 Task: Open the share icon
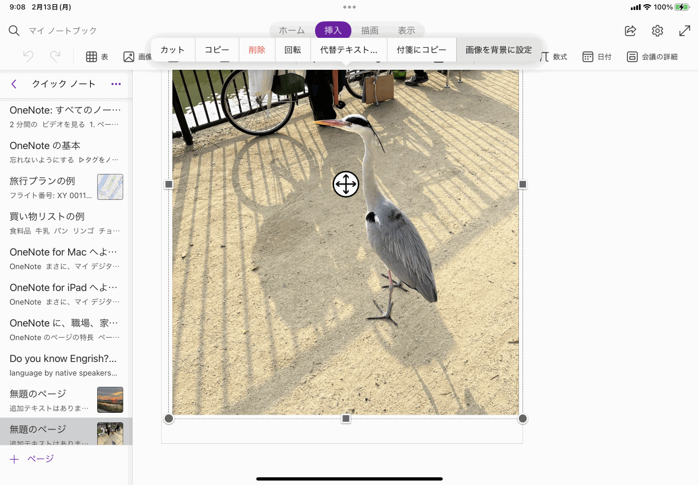[630, 31]
